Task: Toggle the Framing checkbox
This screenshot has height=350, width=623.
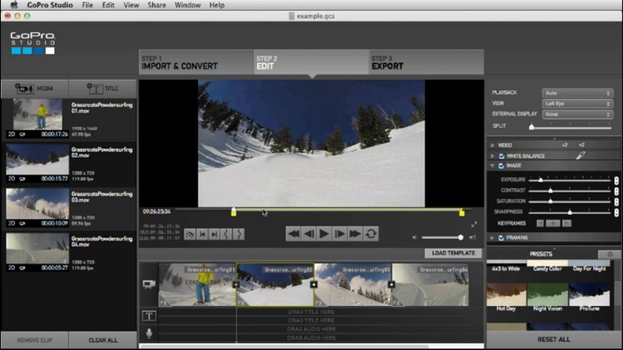Action: pos(502,238)
